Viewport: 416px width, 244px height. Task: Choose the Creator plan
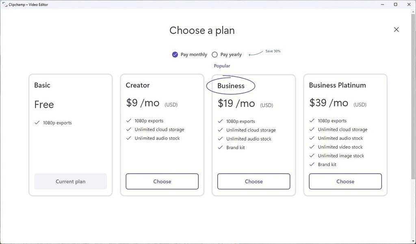tap(162, 181)
